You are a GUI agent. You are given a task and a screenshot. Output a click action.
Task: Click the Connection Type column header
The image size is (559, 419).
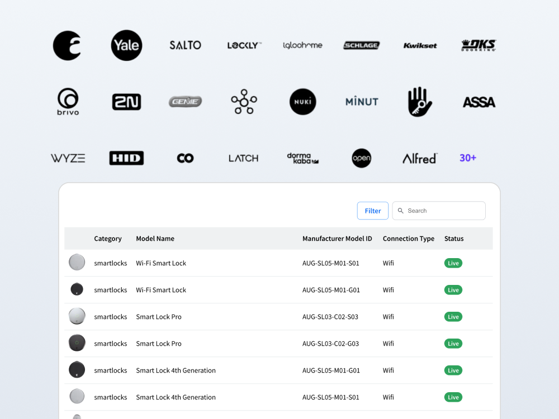click(409, 239)
